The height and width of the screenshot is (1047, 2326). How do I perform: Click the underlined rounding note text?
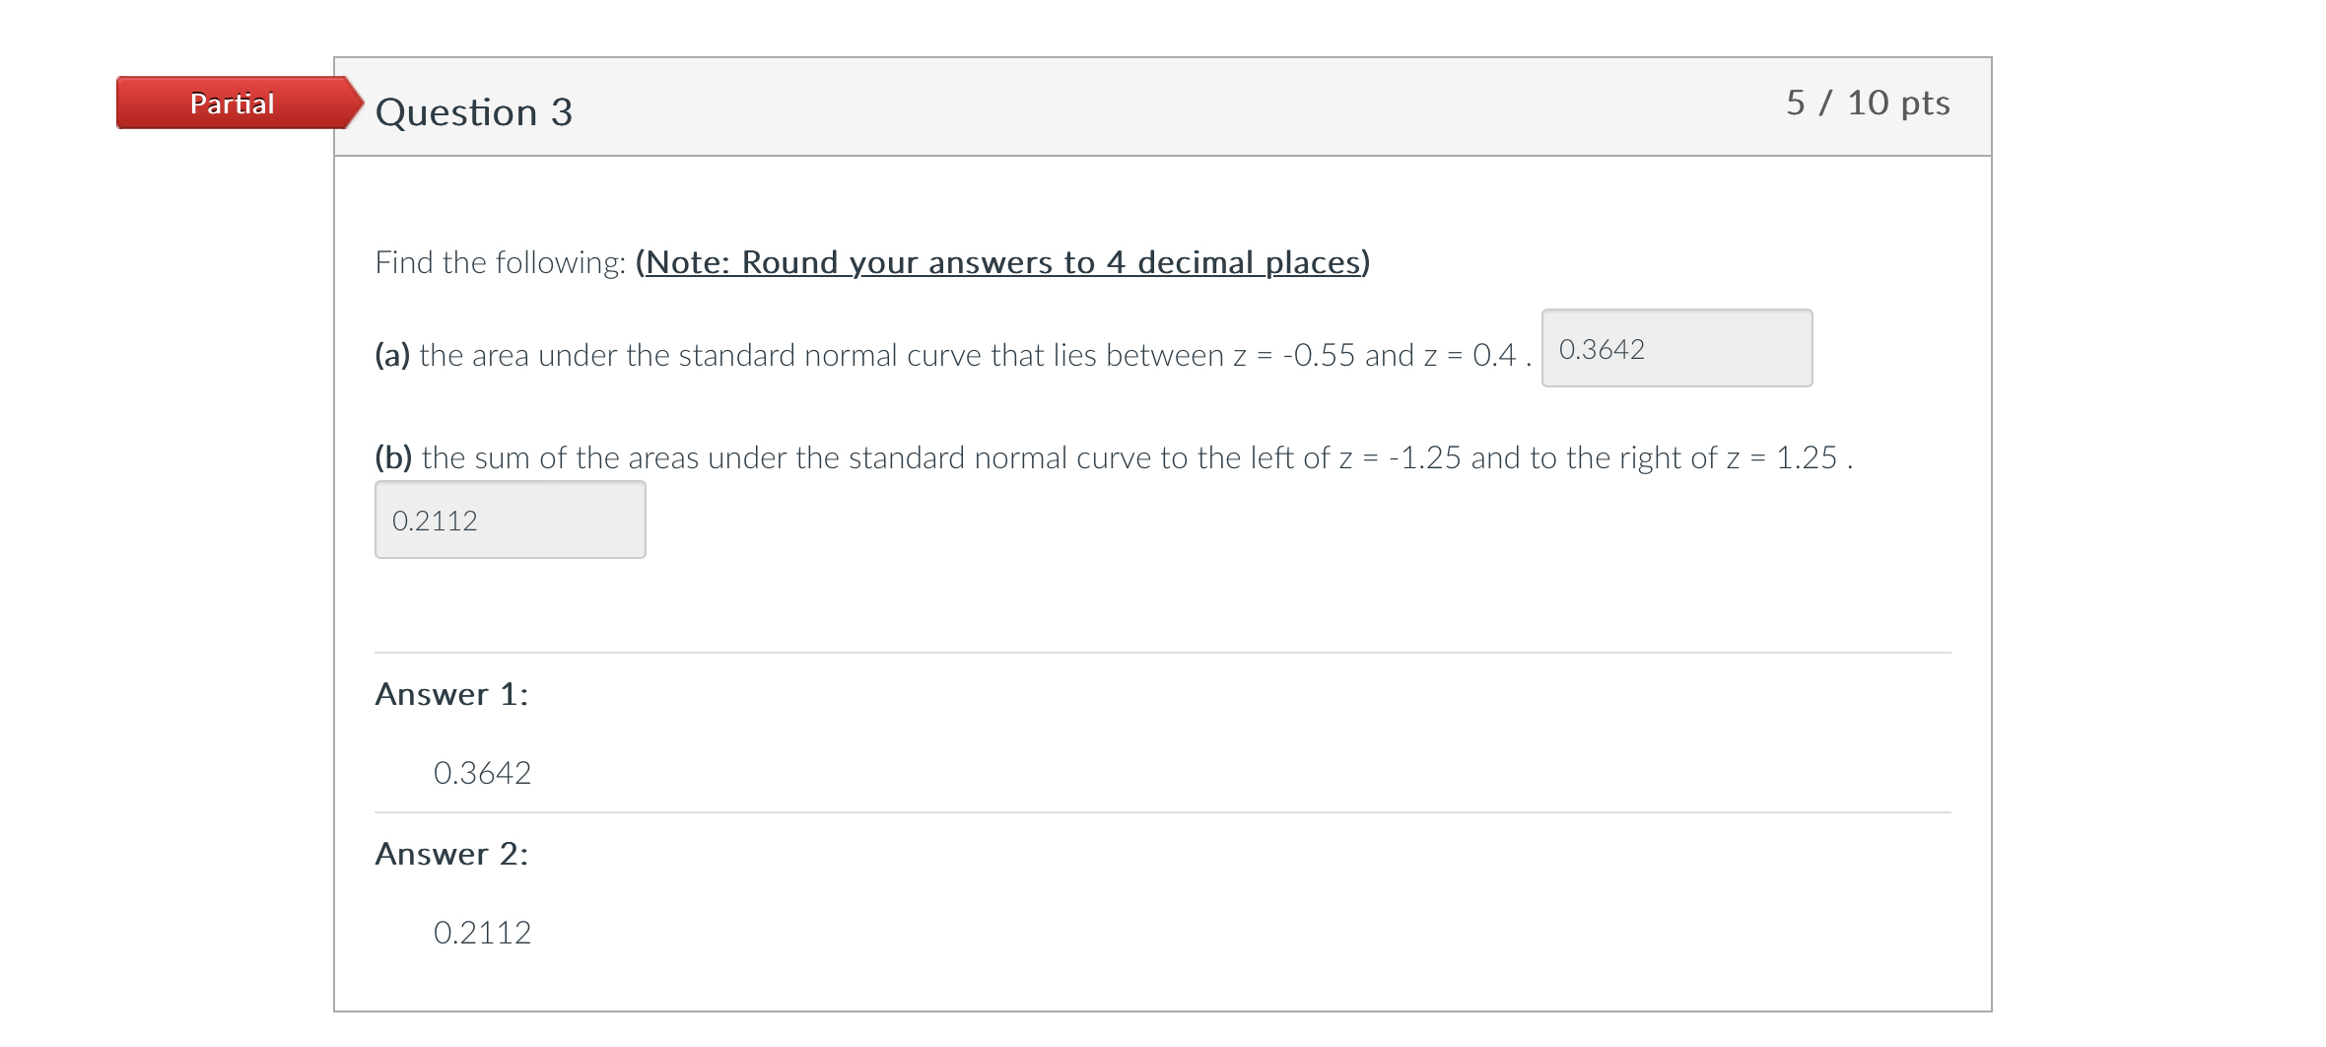1002,262
